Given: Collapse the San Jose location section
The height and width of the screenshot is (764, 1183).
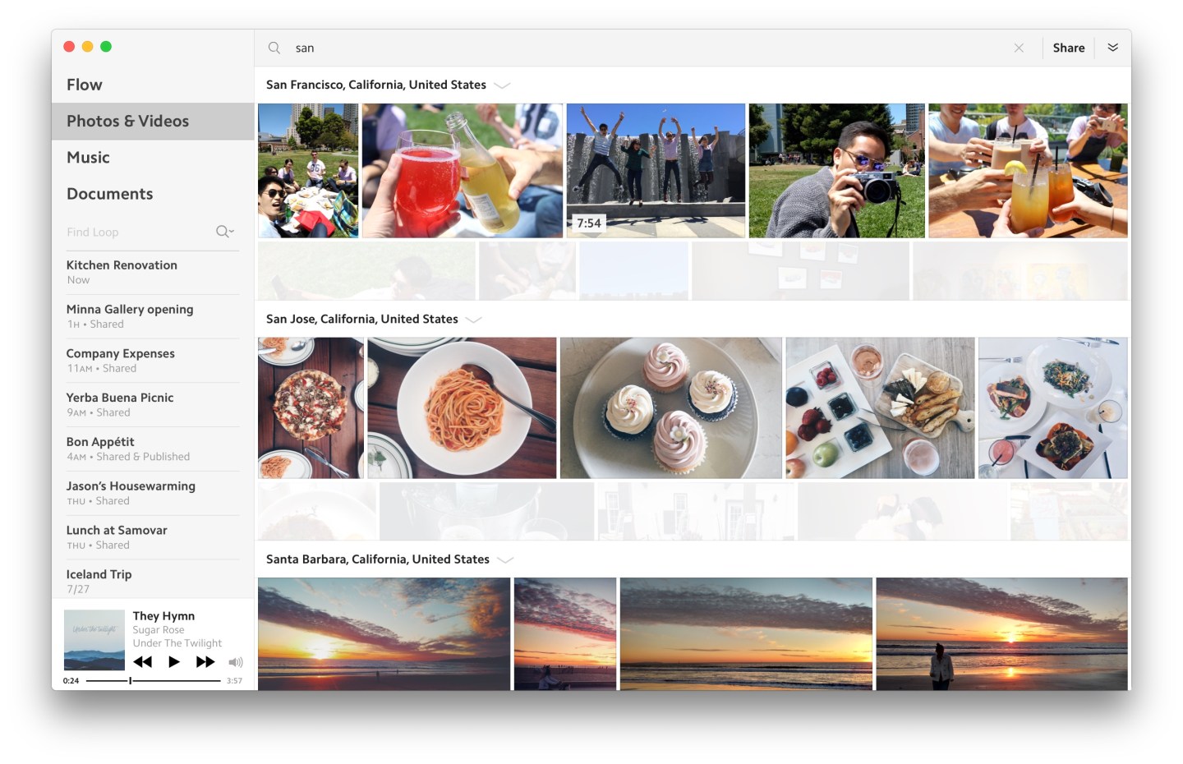Looking at the screenshot, I should 474,320.
